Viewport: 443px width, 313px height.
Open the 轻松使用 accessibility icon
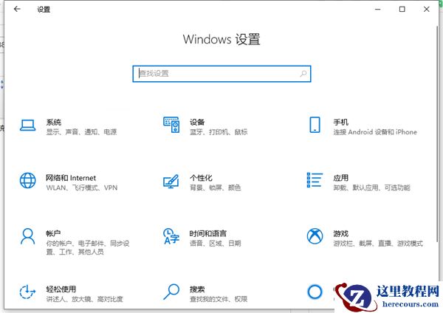[27, 292]
